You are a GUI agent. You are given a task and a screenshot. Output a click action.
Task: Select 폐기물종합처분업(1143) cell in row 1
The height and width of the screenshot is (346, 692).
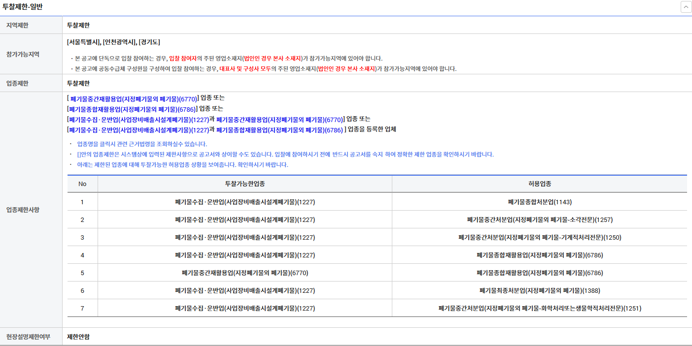539,202
